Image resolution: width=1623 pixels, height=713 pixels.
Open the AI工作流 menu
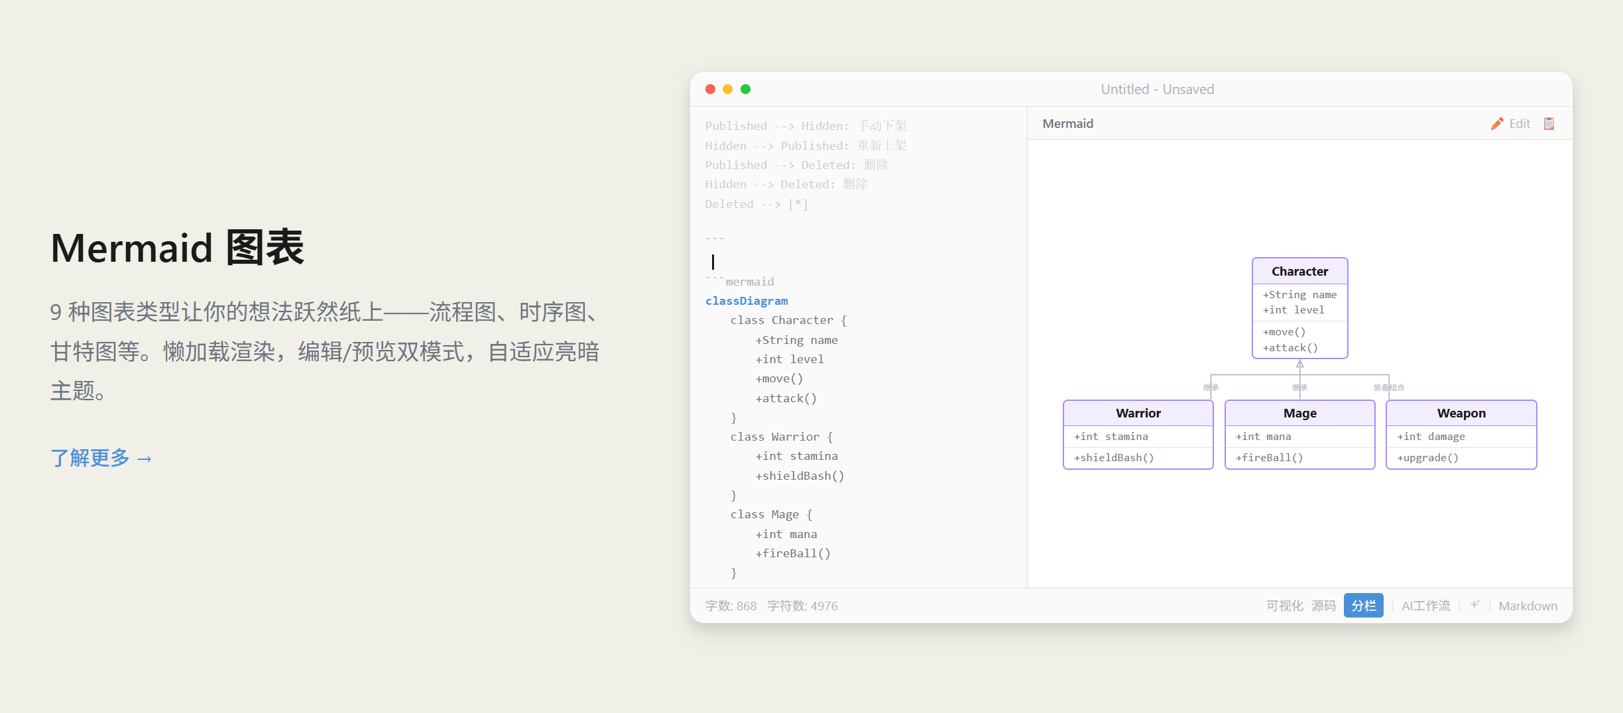click(x=1425, y=606)
